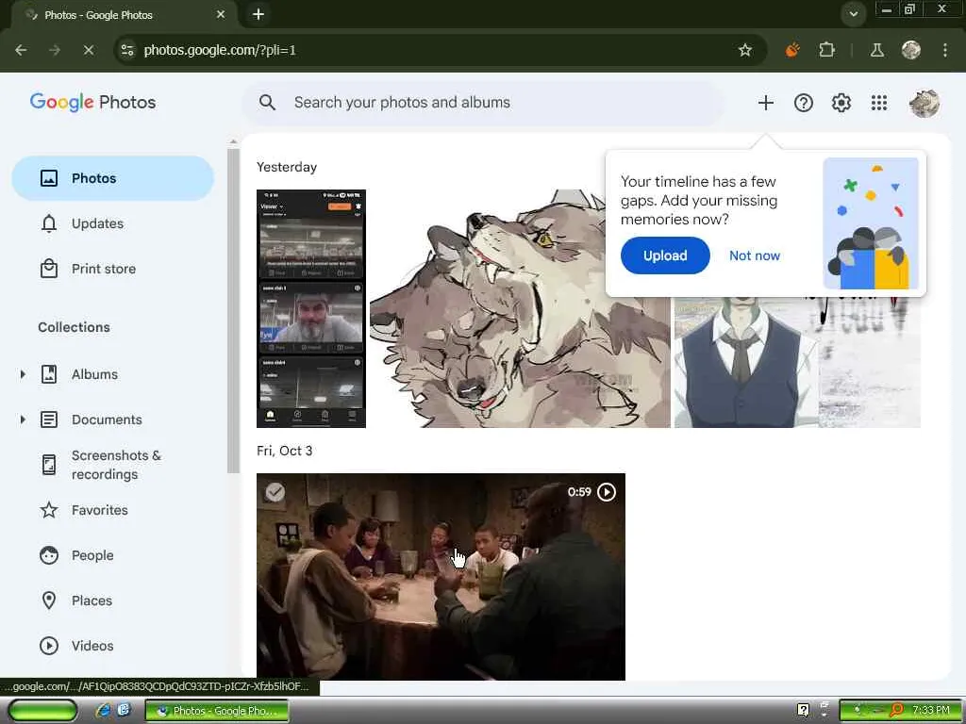Open the wolf drawing photo
This screenshot has width=966, height=724.
tap(520, 308)
